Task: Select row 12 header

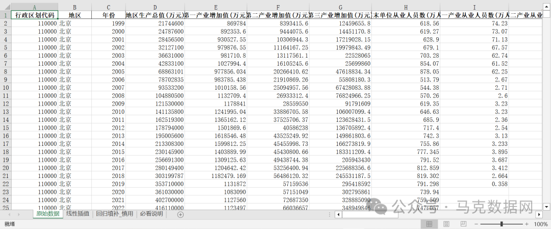Action: (6, 103)
